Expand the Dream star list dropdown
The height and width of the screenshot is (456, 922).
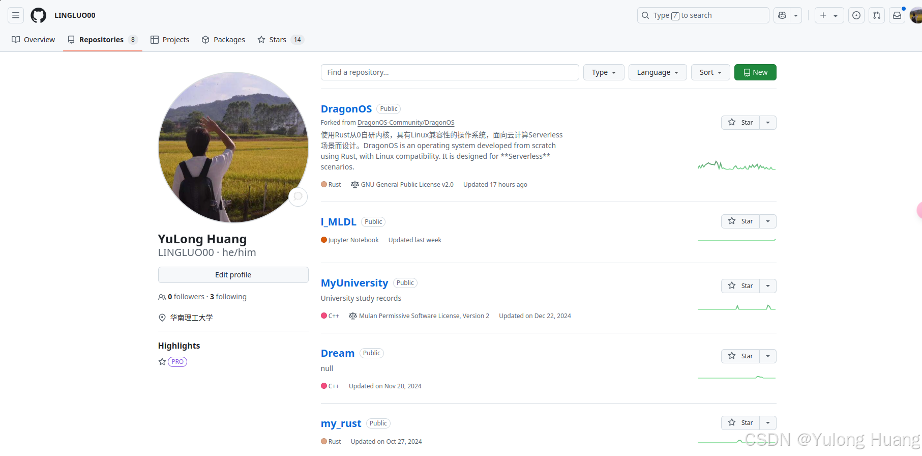pyautogui.click(x=768, y=356)
